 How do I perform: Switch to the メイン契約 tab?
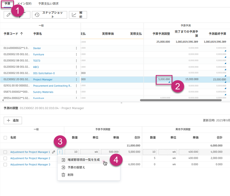tap(24, 4)
